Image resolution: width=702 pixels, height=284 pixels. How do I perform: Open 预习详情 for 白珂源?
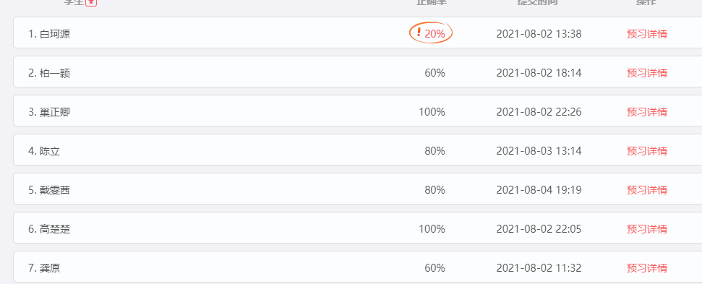coord(647,34)
